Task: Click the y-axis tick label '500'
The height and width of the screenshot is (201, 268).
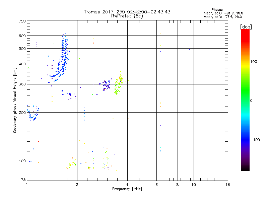Action: pos(22,49)
